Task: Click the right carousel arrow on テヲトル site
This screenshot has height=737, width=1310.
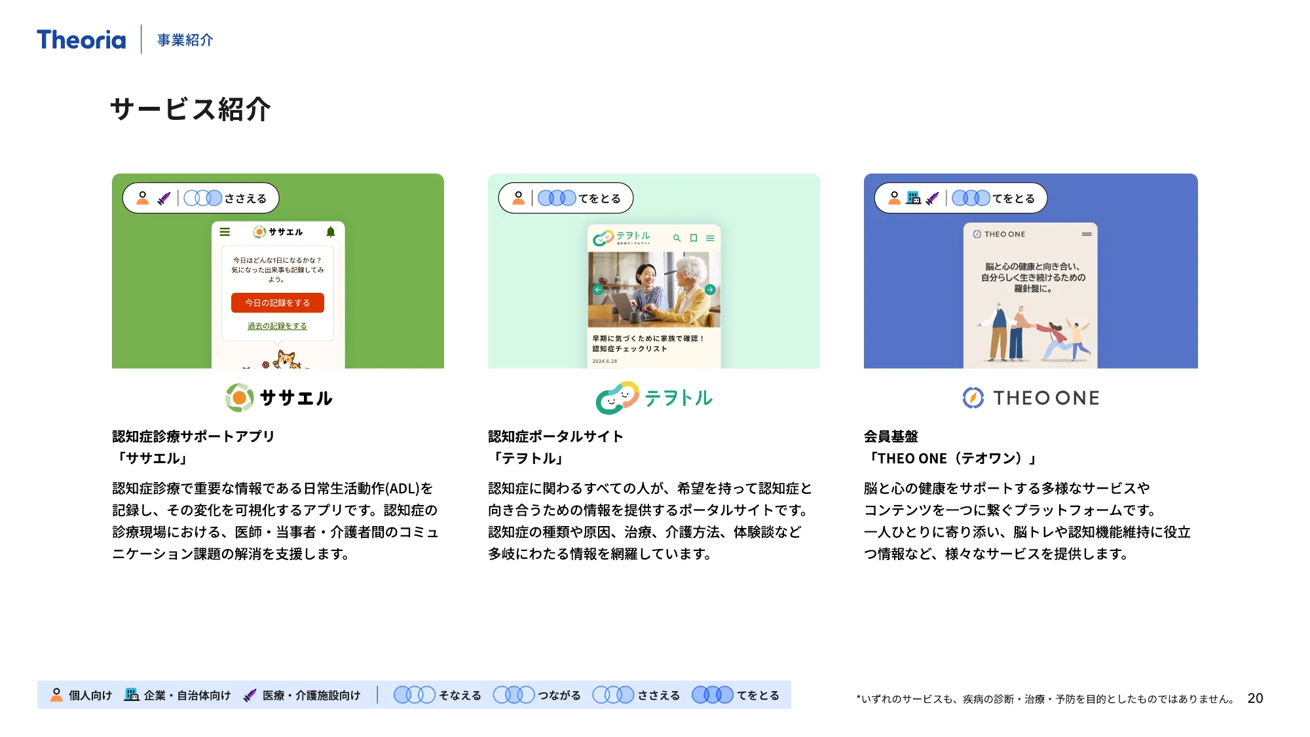Action: pyautogui.click(x=710, y=290)
